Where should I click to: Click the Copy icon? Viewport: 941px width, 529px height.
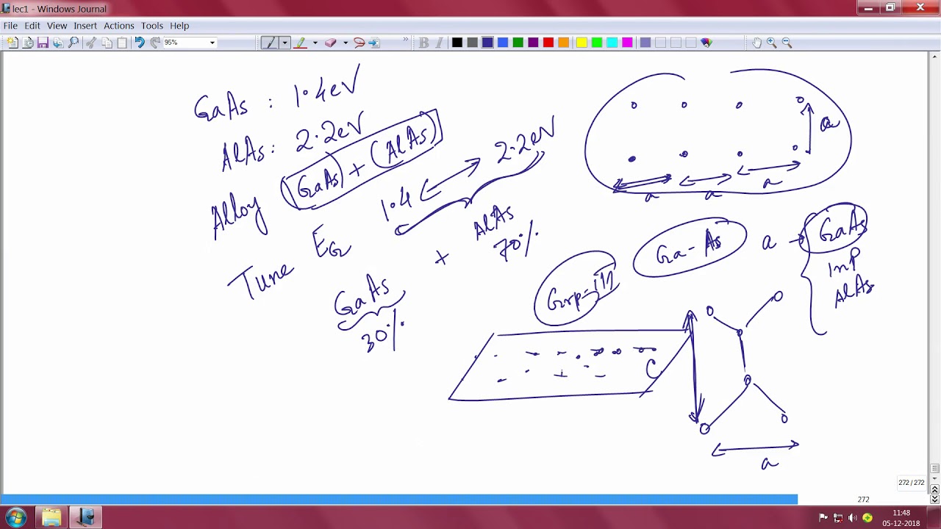[x=107, y=43]
